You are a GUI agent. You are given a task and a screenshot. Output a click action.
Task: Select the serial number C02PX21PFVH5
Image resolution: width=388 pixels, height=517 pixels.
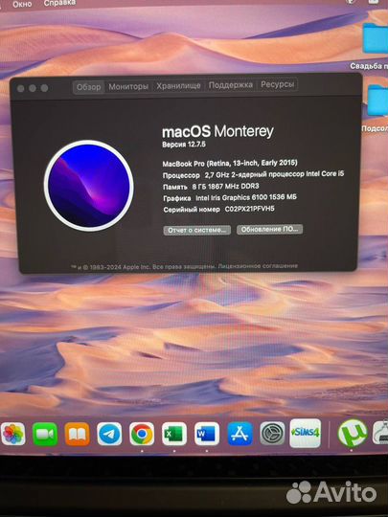(249, 209)
